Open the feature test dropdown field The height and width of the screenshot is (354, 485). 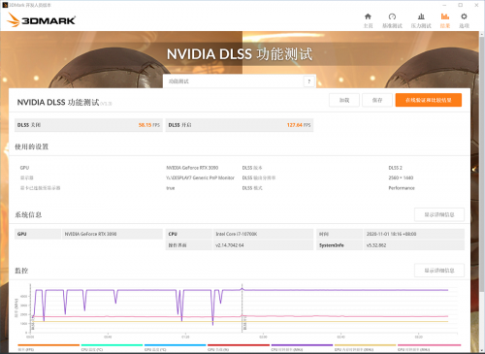tap(240, 81)
